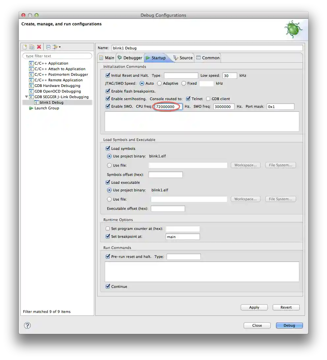Viewport: 327px width, 360px height.
Task: Disable Enable flash breakpoints
Action: coord(108,91)
